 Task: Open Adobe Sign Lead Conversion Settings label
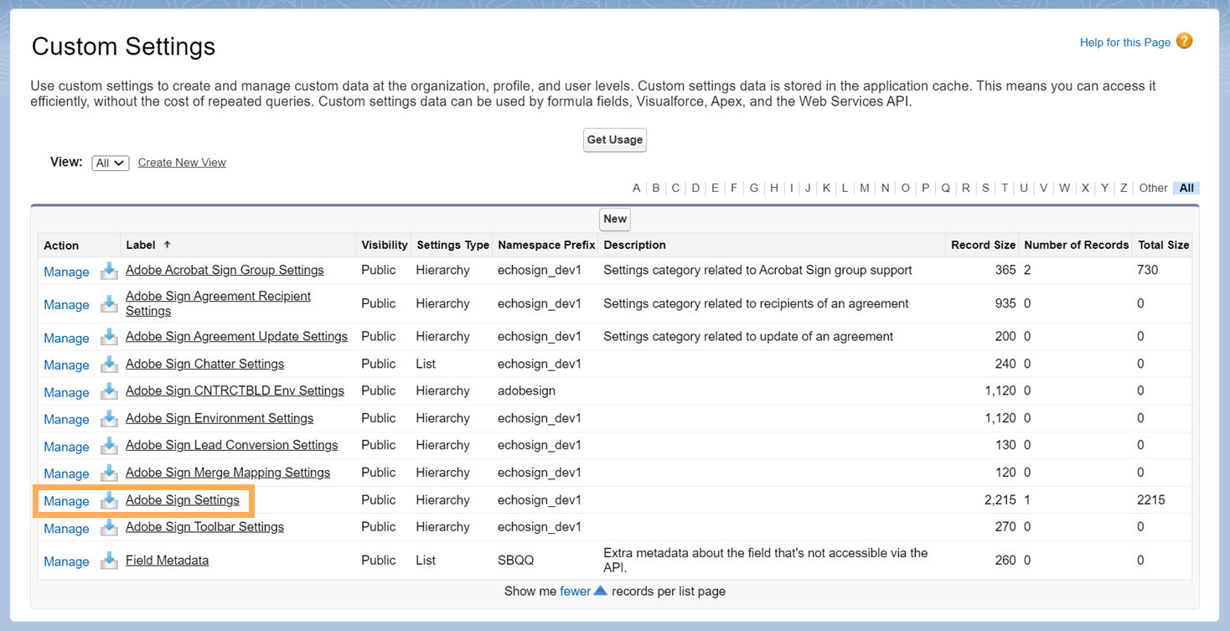(x=231, y=445)
